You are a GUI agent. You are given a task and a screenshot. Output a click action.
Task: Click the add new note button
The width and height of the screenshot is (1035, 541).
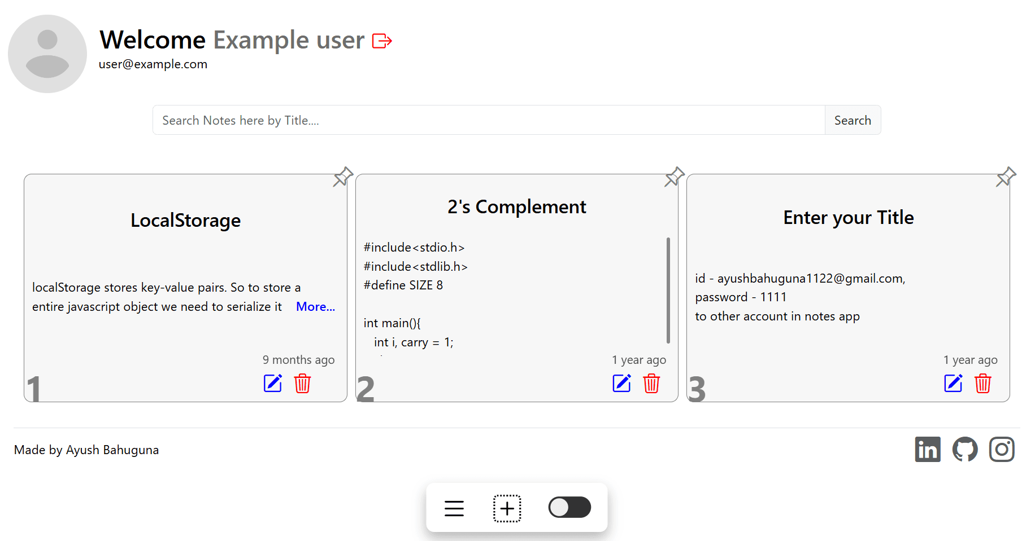tap(507, 507)
